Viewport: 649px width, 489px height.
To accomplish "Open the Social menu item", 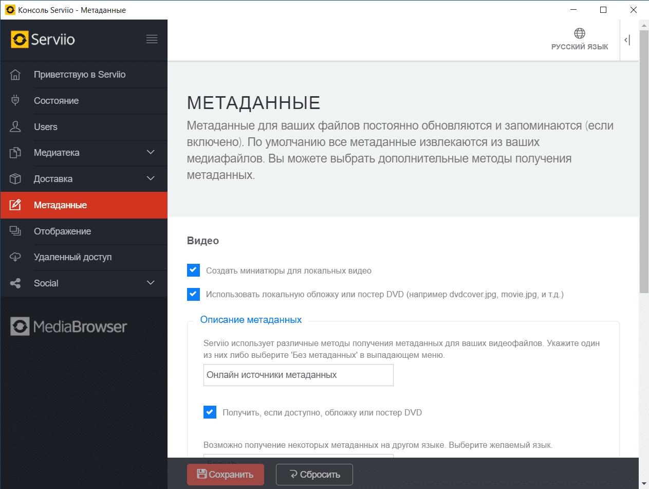I will [x=46, y=283].
